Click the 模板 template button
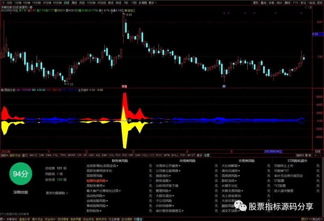The width and height of the screenshot is (324, 221). (308, 155)
